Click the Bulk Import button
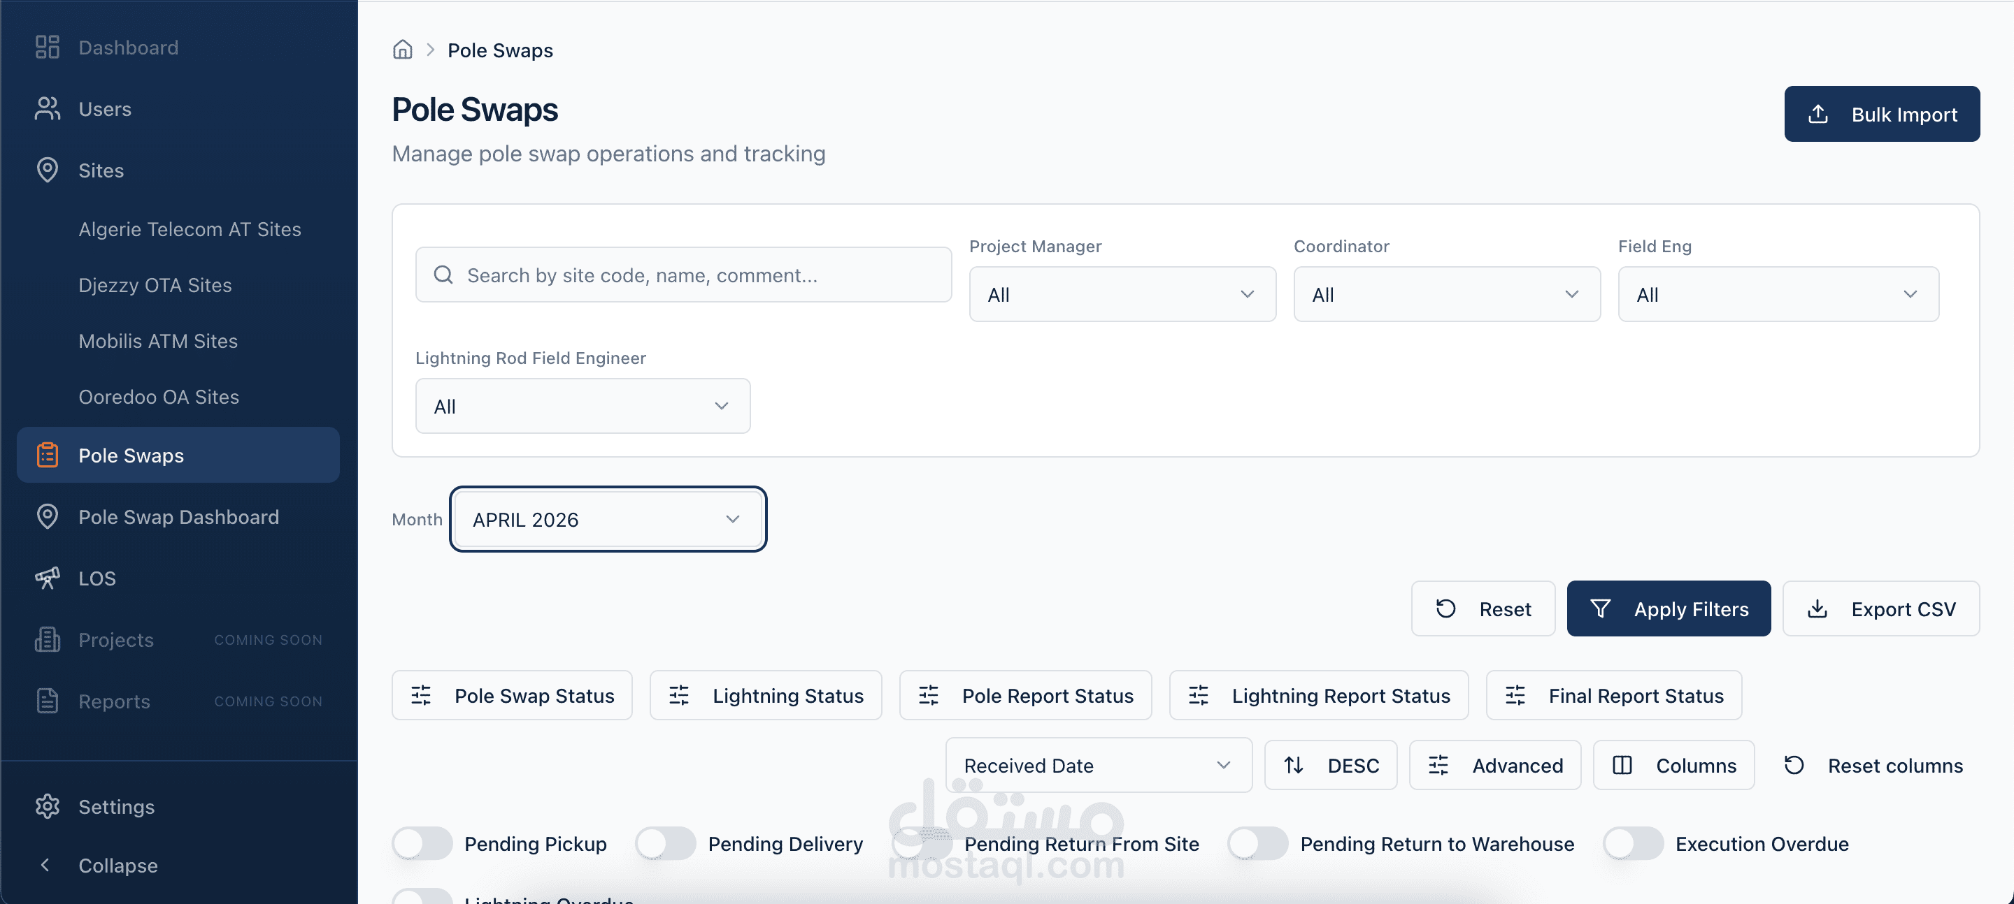Image resolution: width=2014 pixels, height=904 pixels. (x=1881, y=114)
